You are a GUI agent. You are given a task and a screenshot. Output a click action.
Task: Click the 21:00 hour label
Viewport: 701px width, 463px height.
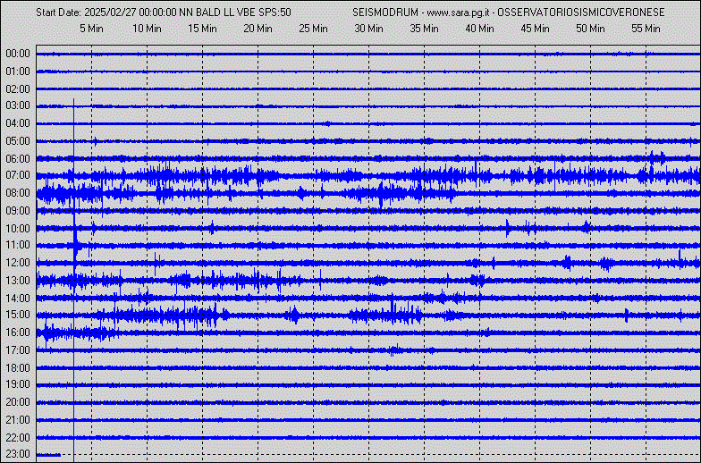(18, 420)
